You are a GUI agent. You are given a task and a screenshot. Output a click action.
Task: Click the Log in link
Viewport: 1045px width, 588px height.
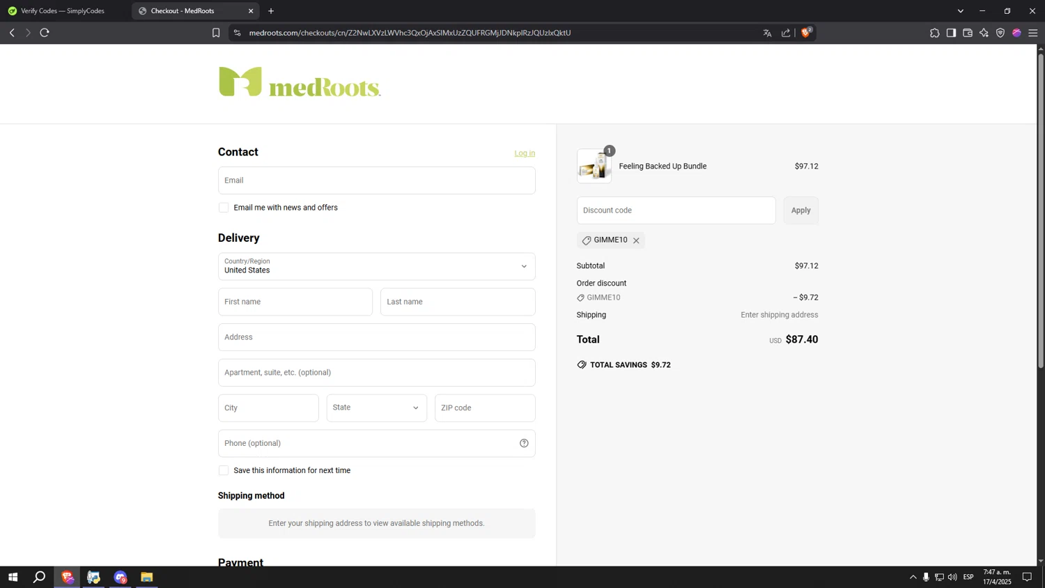point(525,153)
